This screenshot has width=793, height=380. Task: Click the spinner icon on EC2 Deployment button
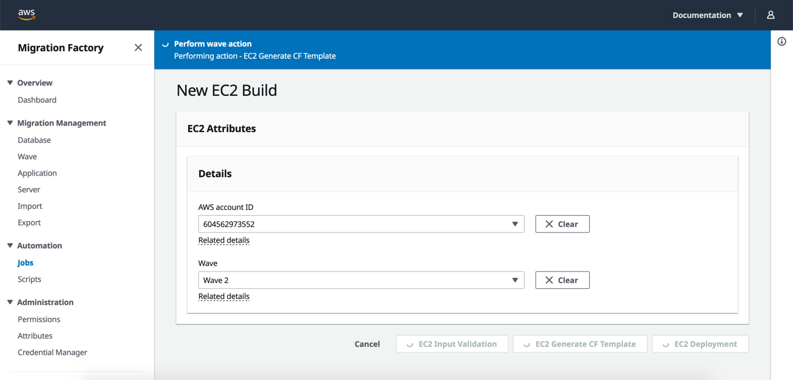pos(667,344)
